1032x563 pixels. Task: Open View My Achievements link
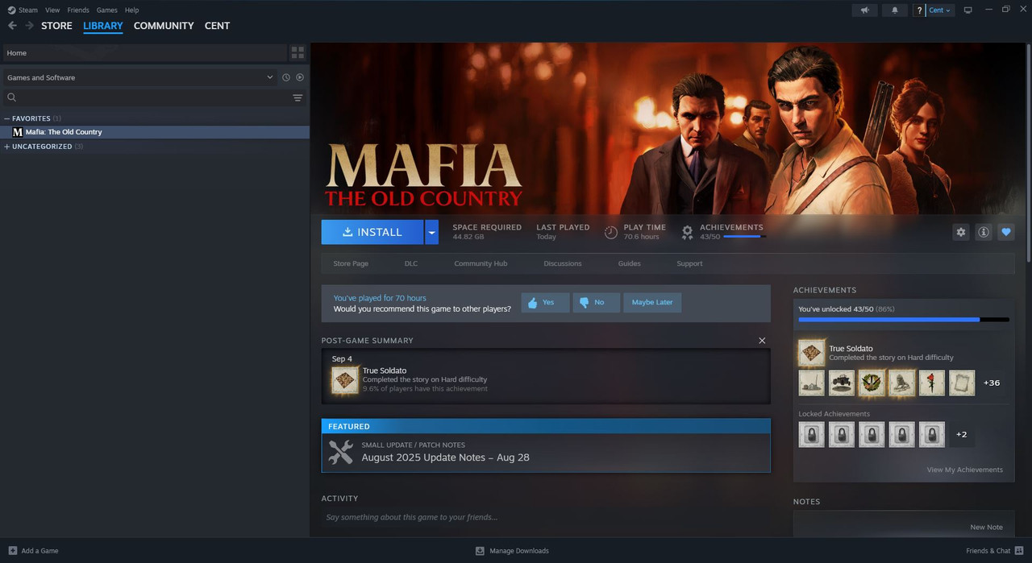pos(965,470)
